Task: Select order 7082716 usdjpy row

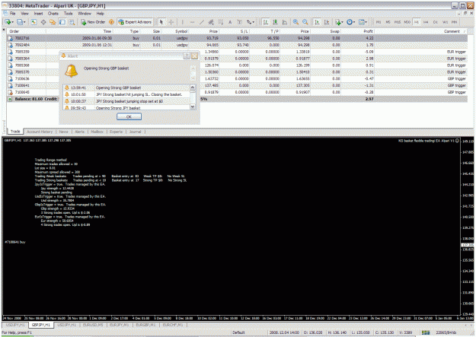Action: click(x=237, y=38)
